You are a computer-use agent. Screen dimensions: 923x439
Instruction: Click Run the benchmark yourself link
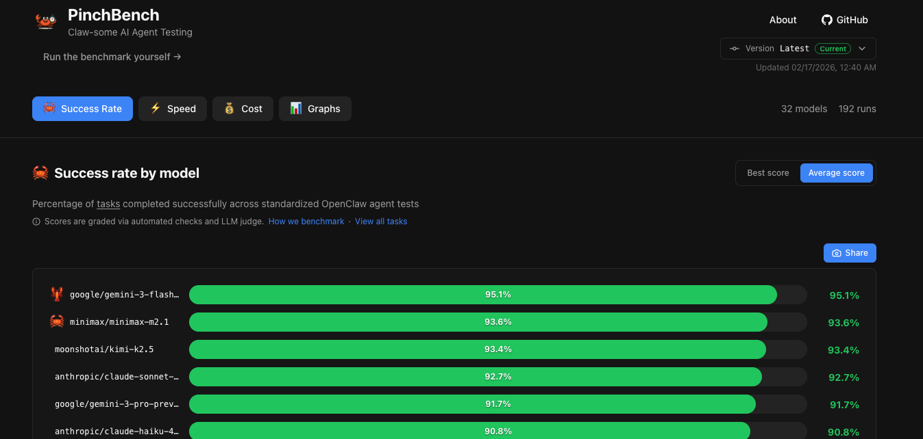112,57
